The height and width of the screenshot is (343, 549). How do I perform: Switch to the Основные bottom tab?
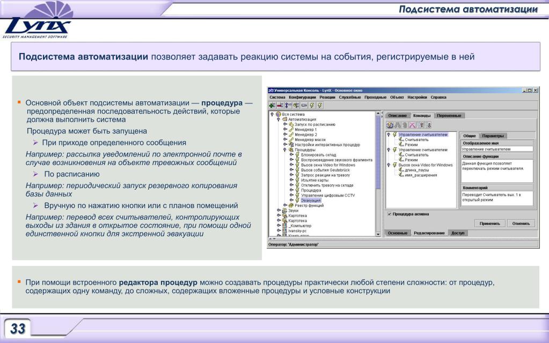[398, 233]
